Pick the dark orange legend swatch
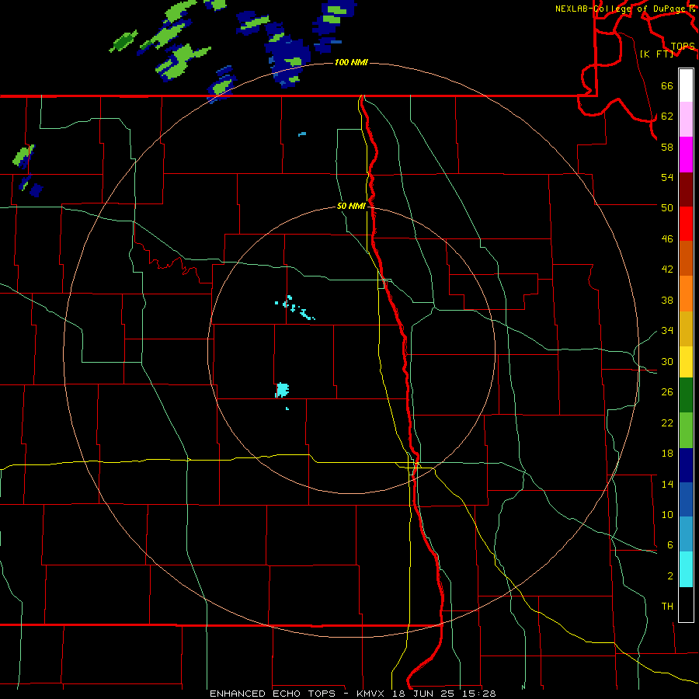 click(686, 258)
